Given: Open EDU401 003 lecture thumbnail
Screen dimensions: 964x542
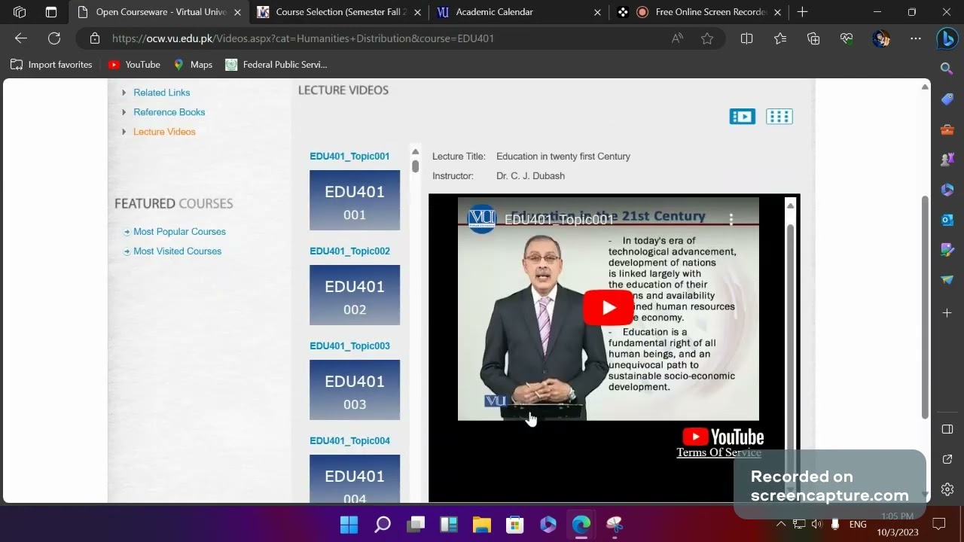Looking at the screenshot, I should click(355, 390).
